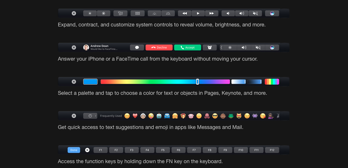The height and width of the screenshot is (168, 348).
Task: Tap the F7 function key
Action: click(x=194, y=150)
